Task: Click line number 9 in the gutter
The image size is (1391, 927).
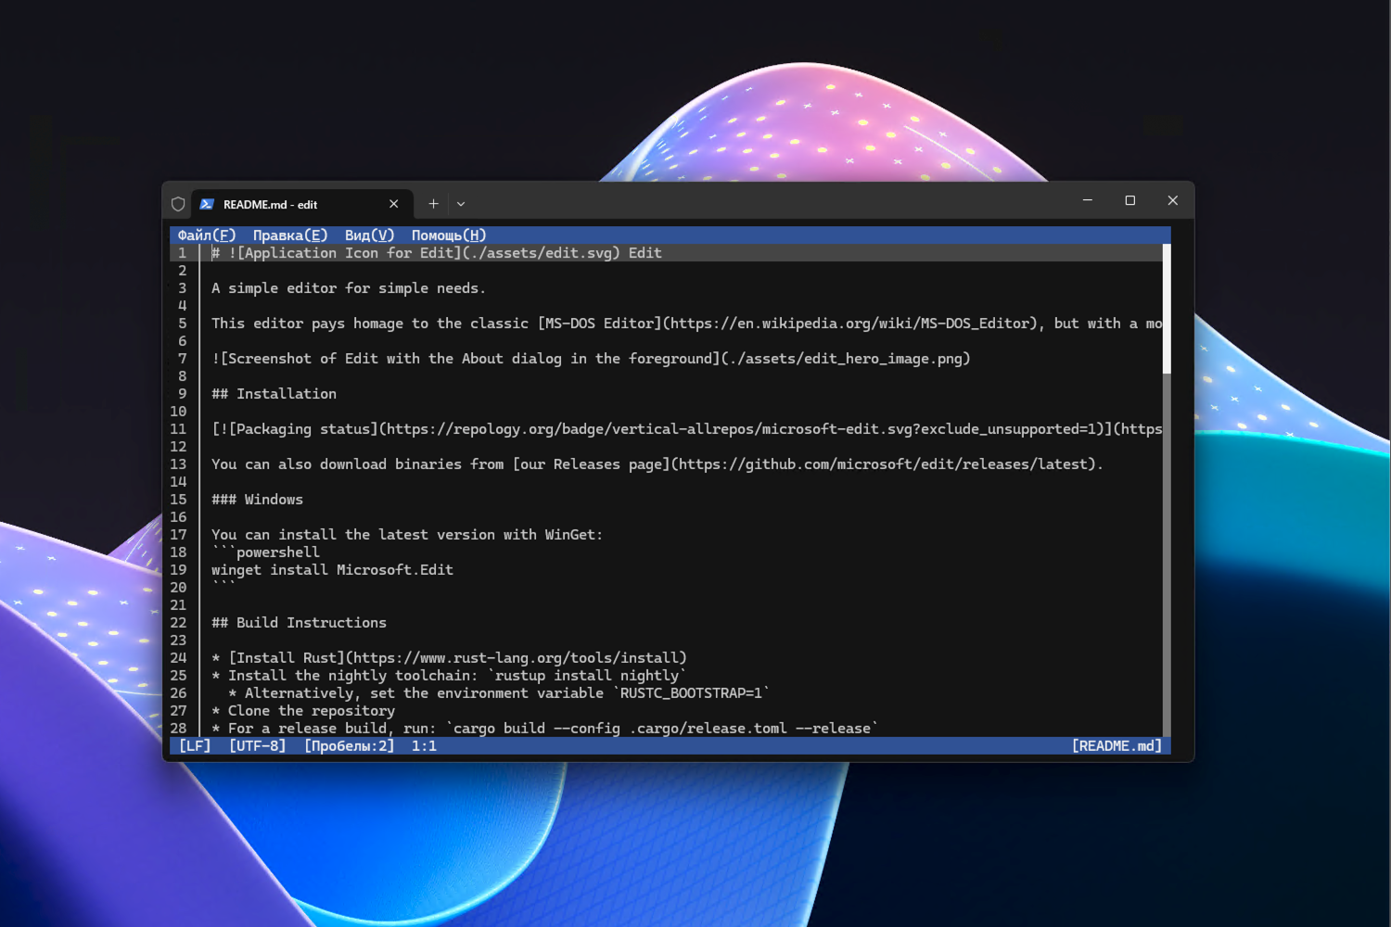Action: (x=182, y=394)
